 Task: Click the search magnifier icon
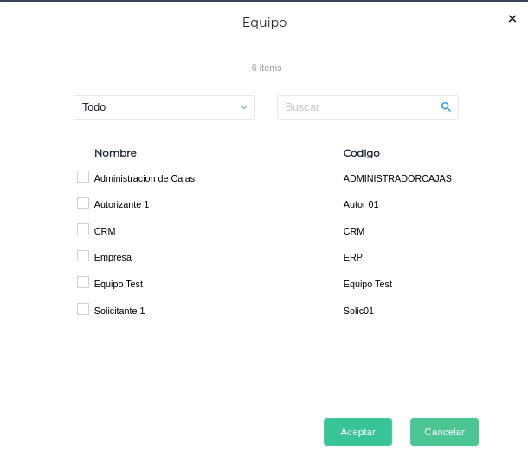coord(446,107)
